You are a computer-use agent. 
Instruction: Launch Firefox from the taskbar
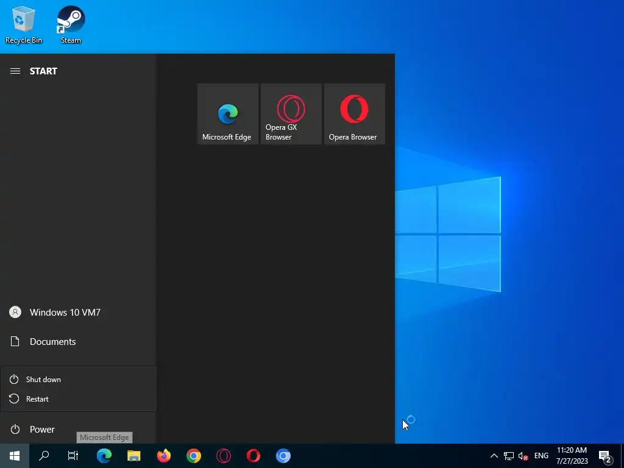pyautogui.click(x=163, y=456)
